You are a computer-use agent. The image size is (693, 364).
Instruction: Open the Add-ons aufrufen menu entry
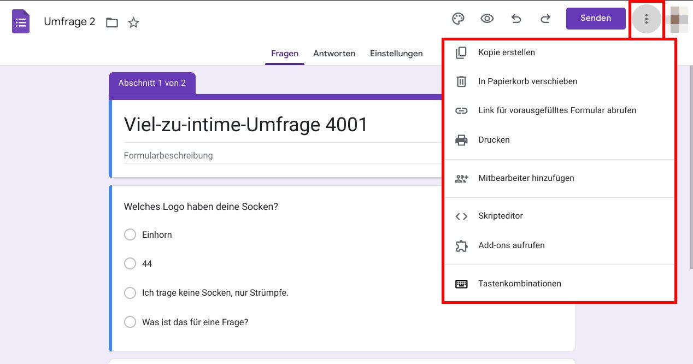point(512,245)
